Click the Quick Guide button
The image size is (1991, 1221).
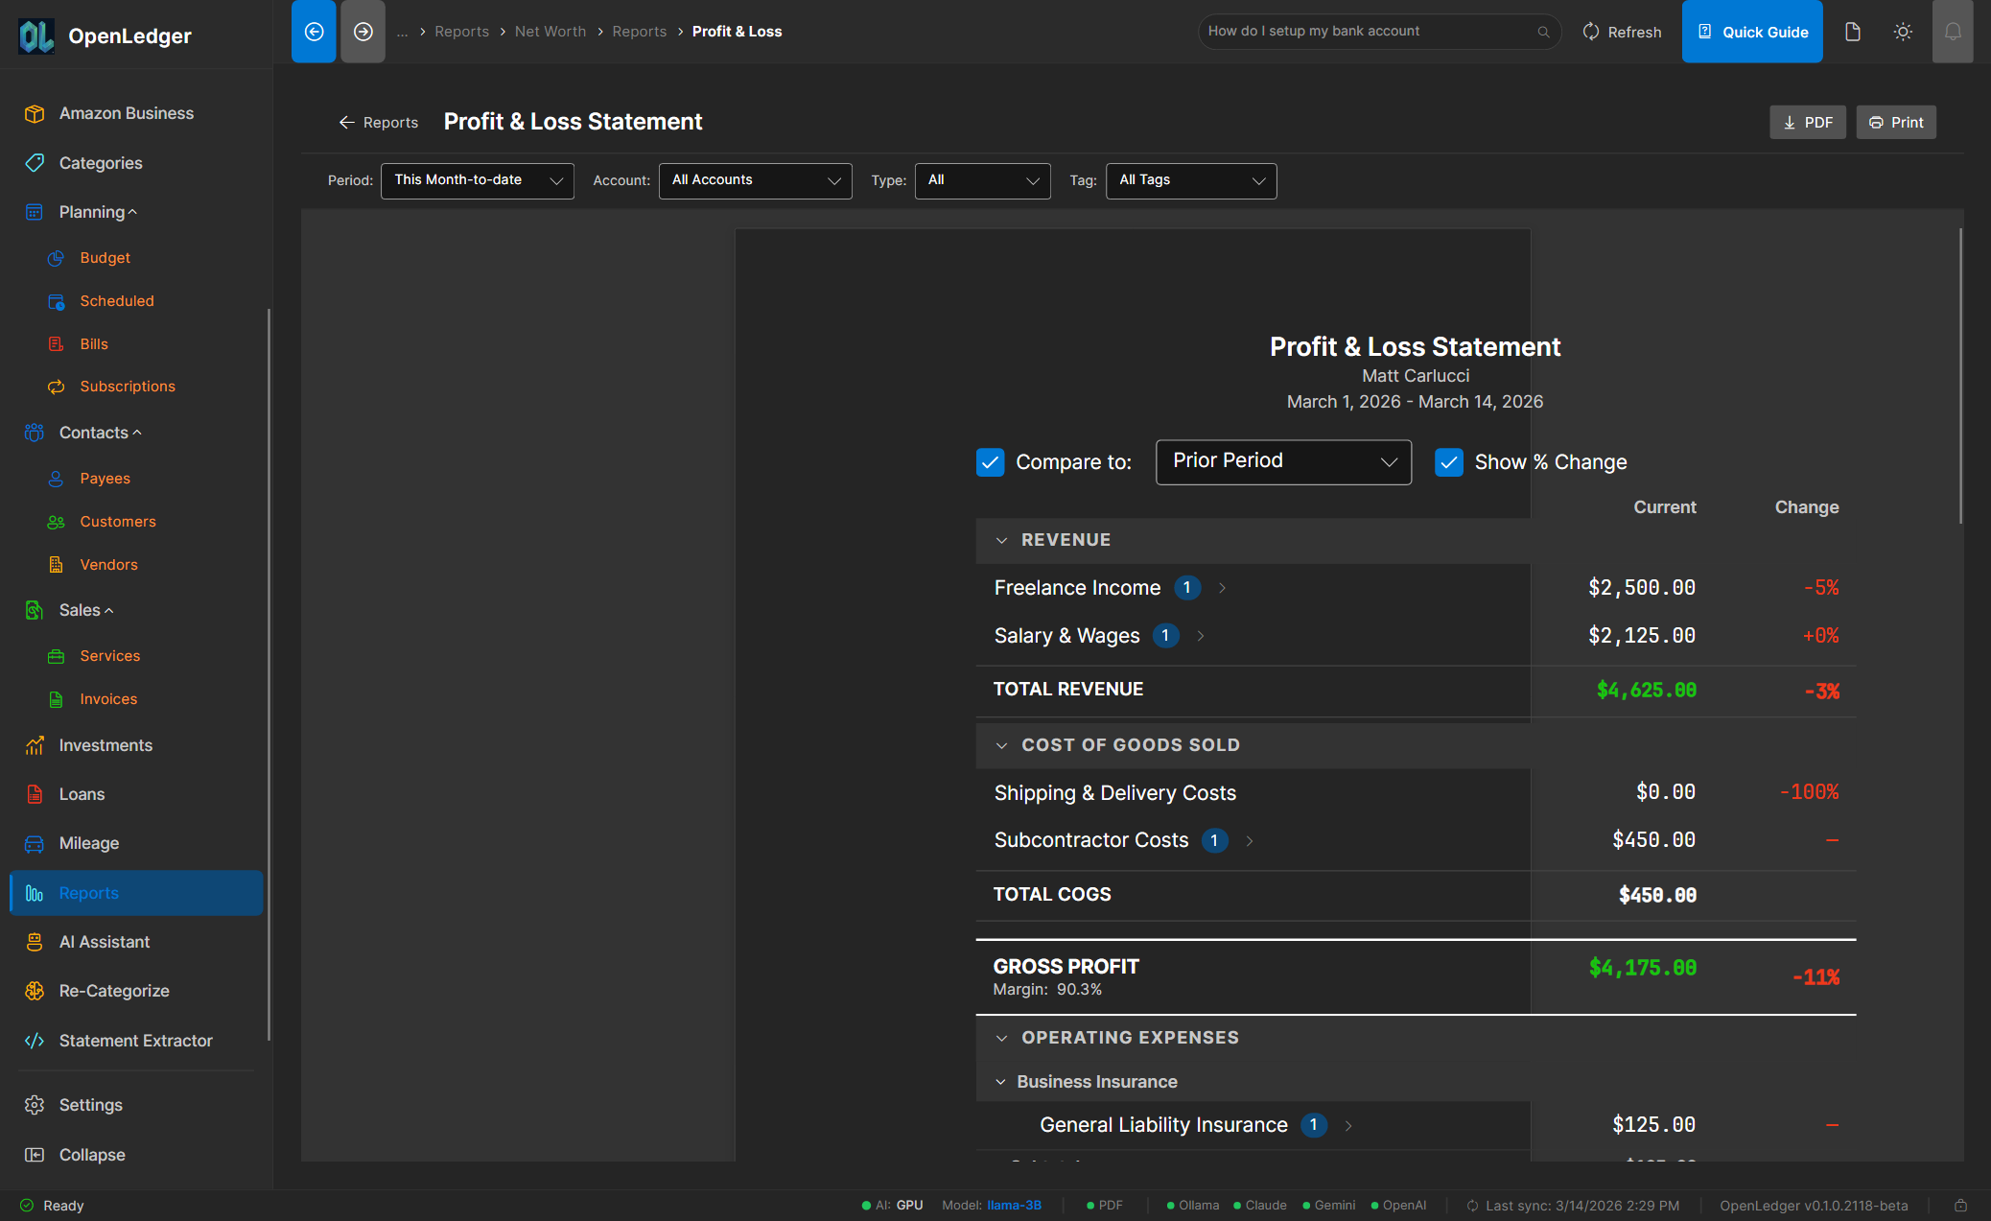point(1751,32)
